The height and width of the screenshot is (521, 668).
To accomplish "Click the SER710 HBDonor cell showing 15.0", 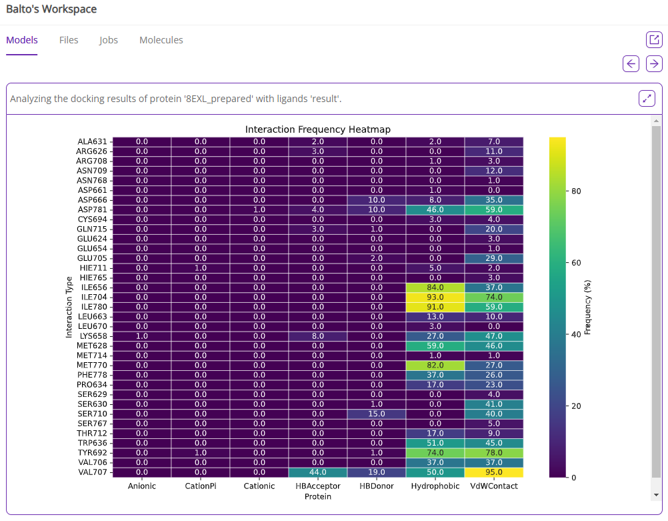I will coord(376,414).
